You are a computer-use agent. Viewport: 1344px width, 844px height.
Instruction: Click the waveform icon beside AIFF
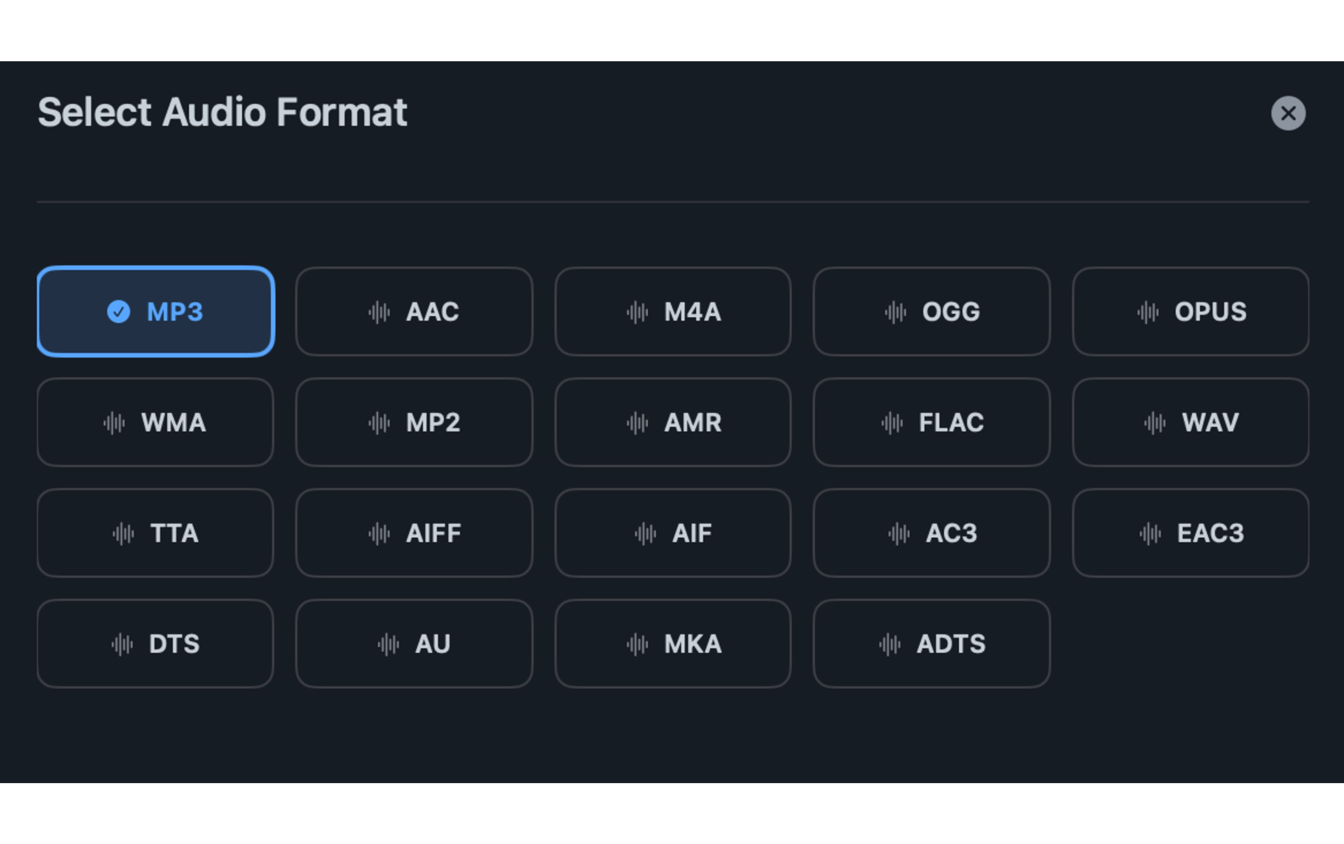380,533
